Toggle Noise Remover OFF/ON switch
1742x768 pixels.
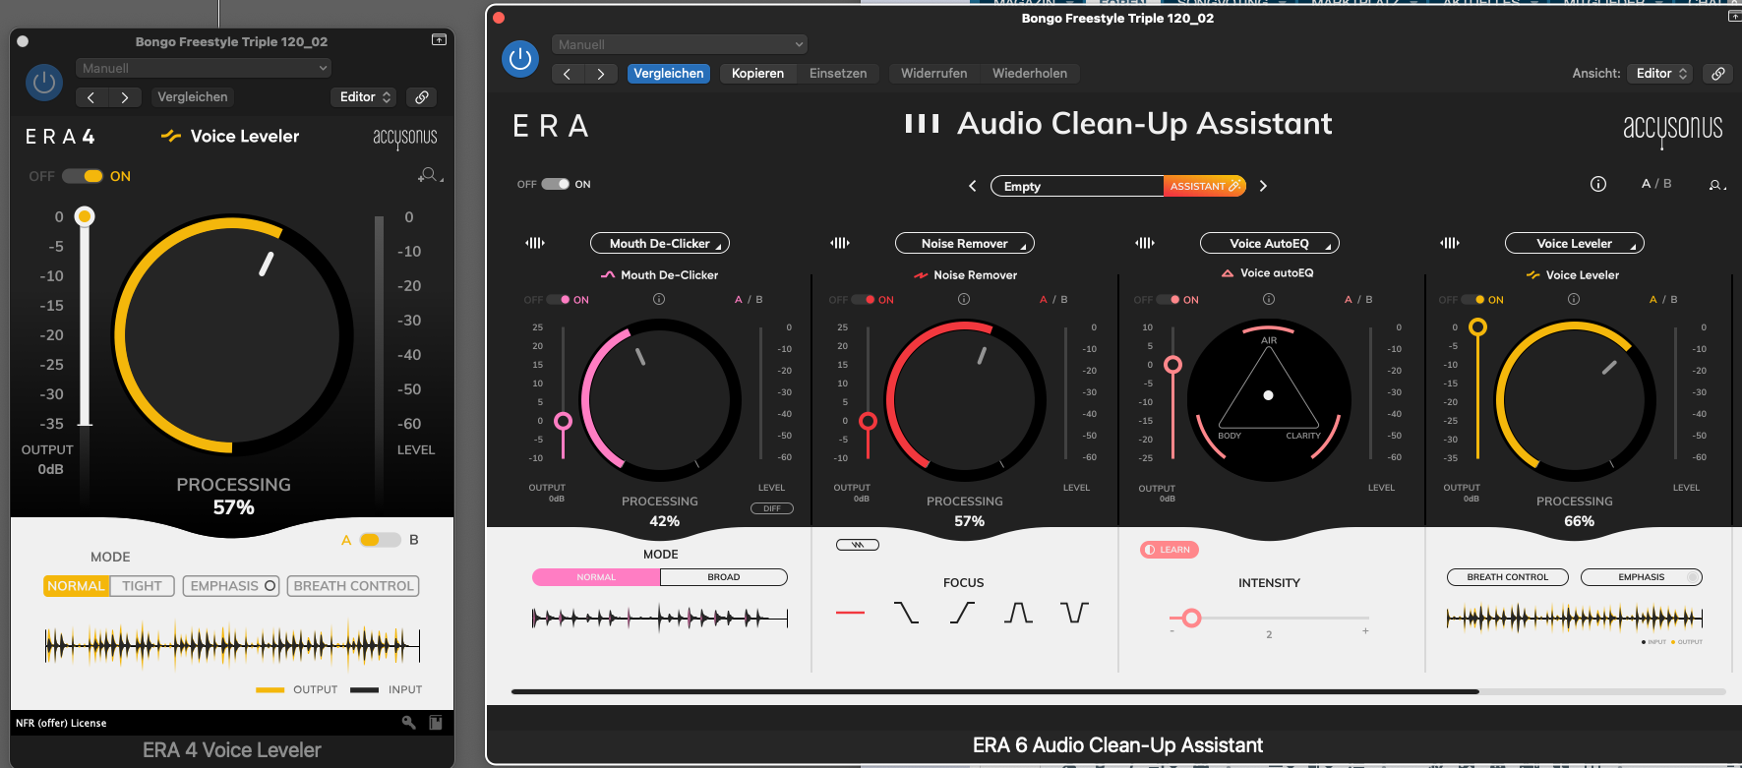click(x=864, y=300)
